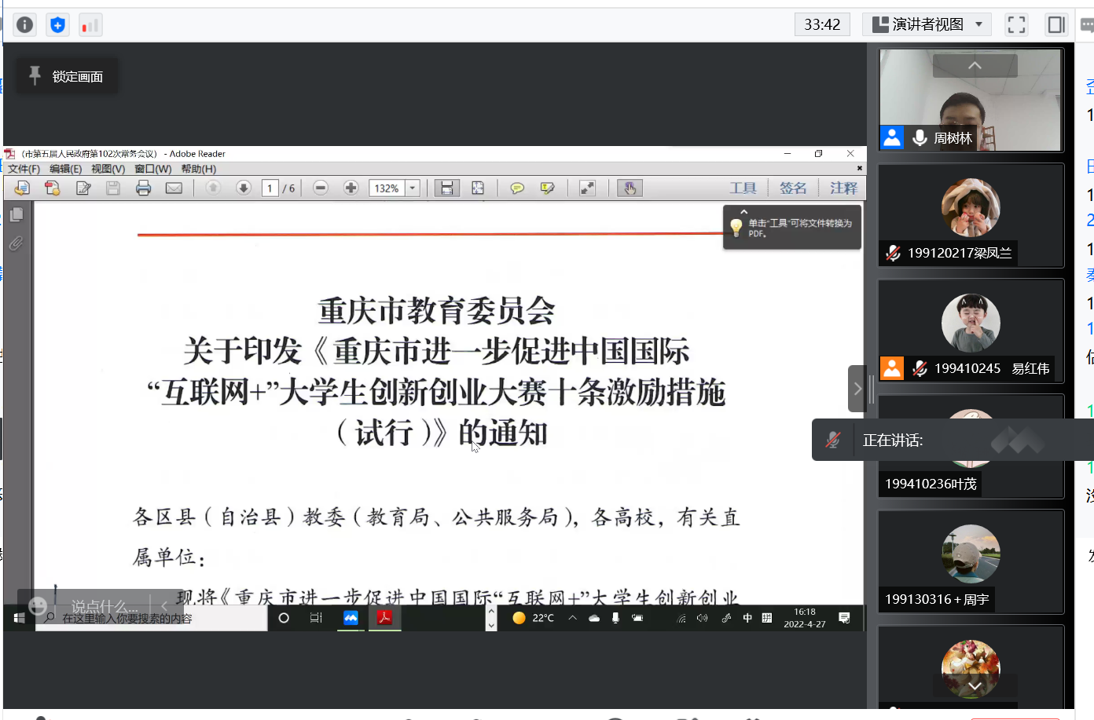Toggle the side panel icon
The height and width of the screenshot is (720, 1094).
point(1056,24)
